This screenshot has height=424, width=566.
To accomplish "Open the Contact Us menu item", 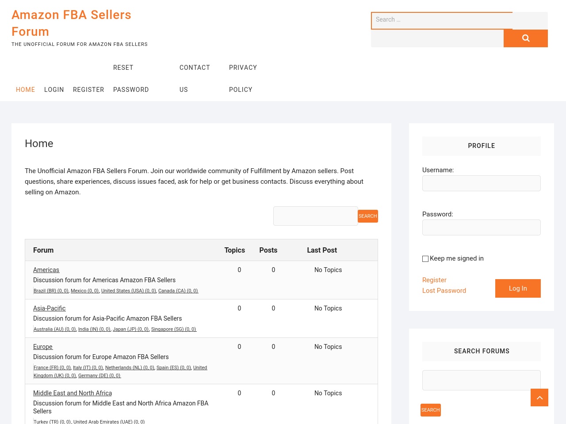I will (x=195, y=79).
